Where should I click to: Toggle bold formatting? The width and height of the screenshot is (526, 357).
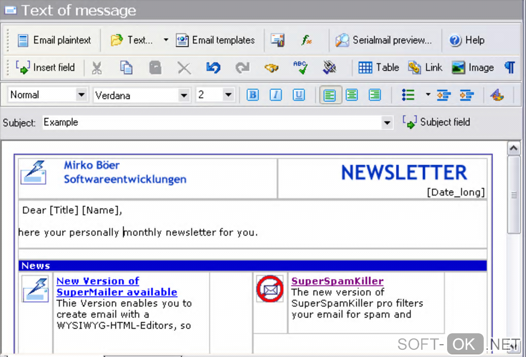(253, 95)
